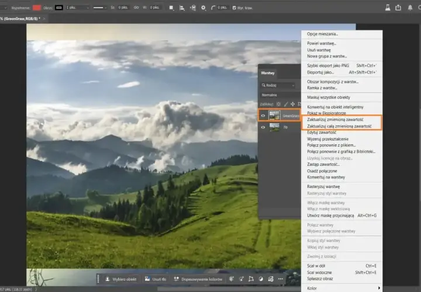Open the path arrangement stacking icon
The image size is (421, 292).
pyautogui.click(x=192, y=8)
